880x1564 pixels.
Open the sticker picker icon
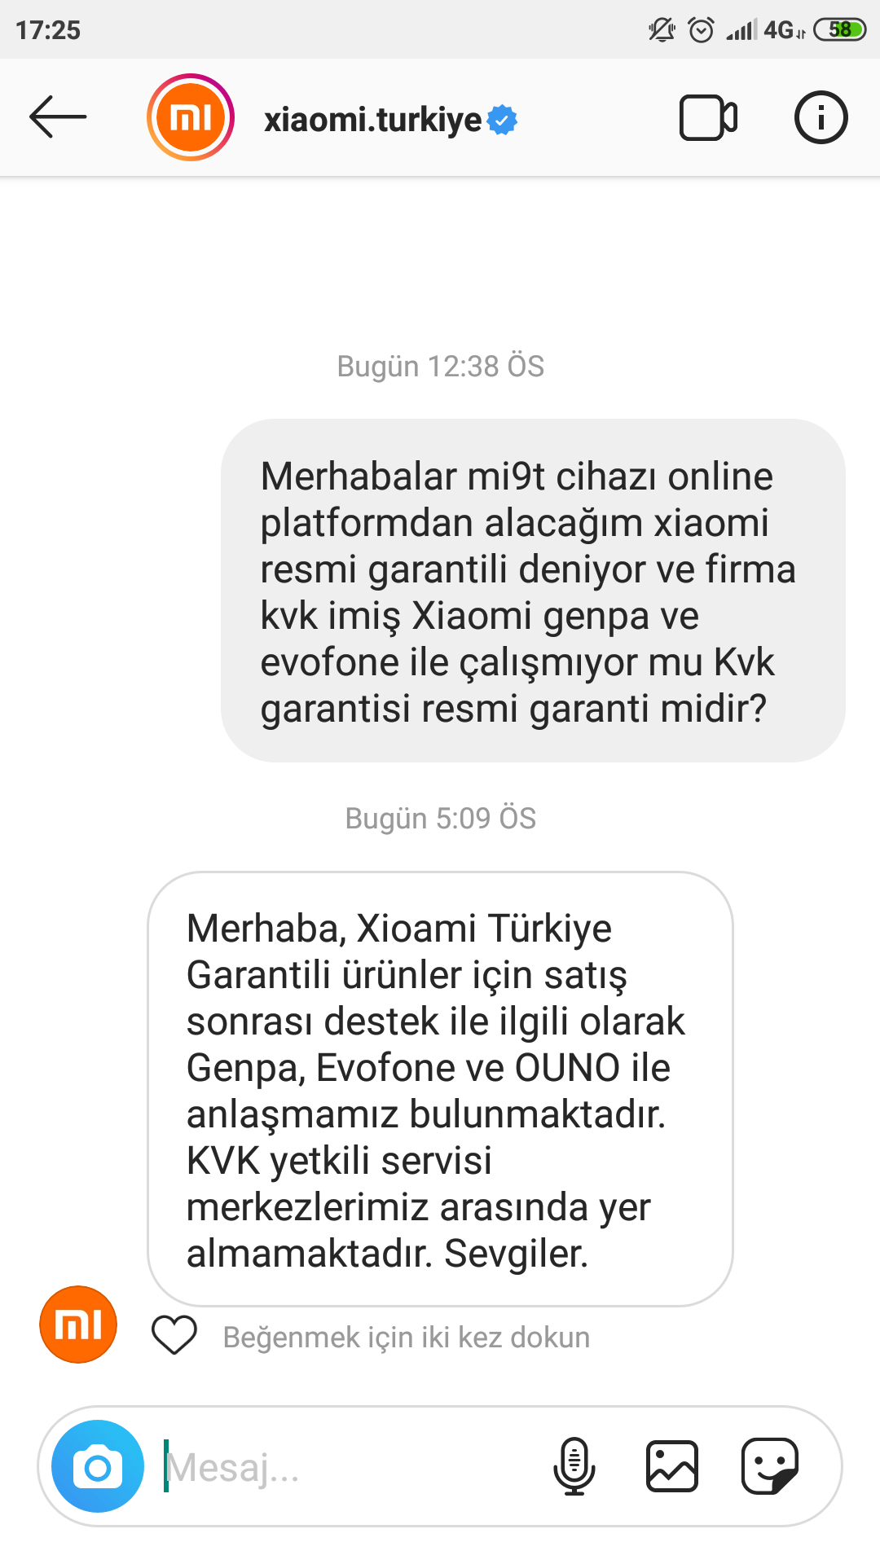point(770,1466)
